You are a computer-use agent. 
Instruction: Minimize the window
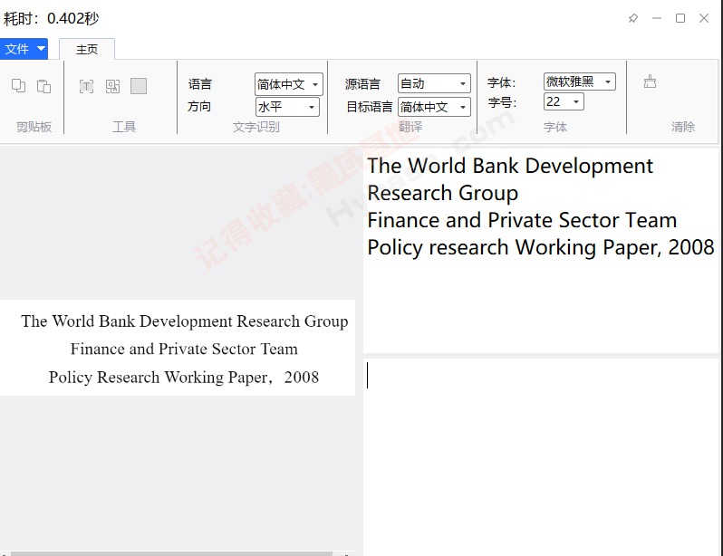click(657, 18)
